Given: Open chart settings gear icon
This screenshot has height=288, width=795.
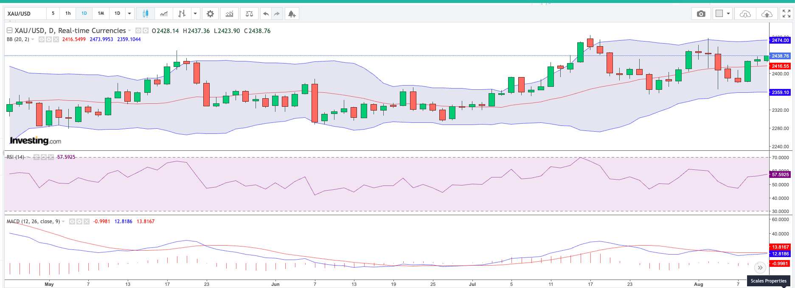Looking at the screenshot, I should pos(210,14).
